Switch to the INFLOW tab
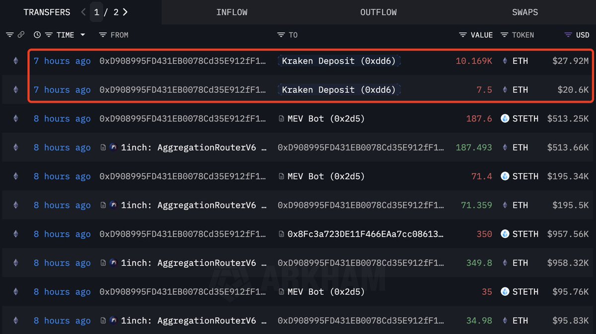Viewport: 596px width, 334px height. [x=231, y=12]
